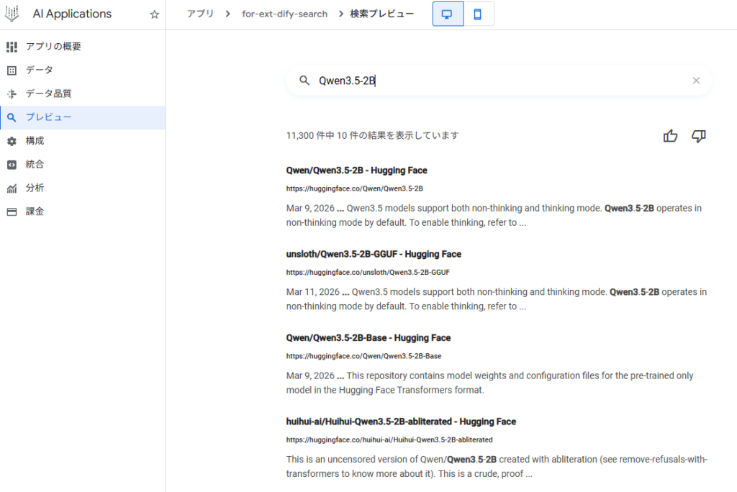Click into the search input field
This screenshot has width=737, height=492.
pyautogui.click(x=497, y=81)
